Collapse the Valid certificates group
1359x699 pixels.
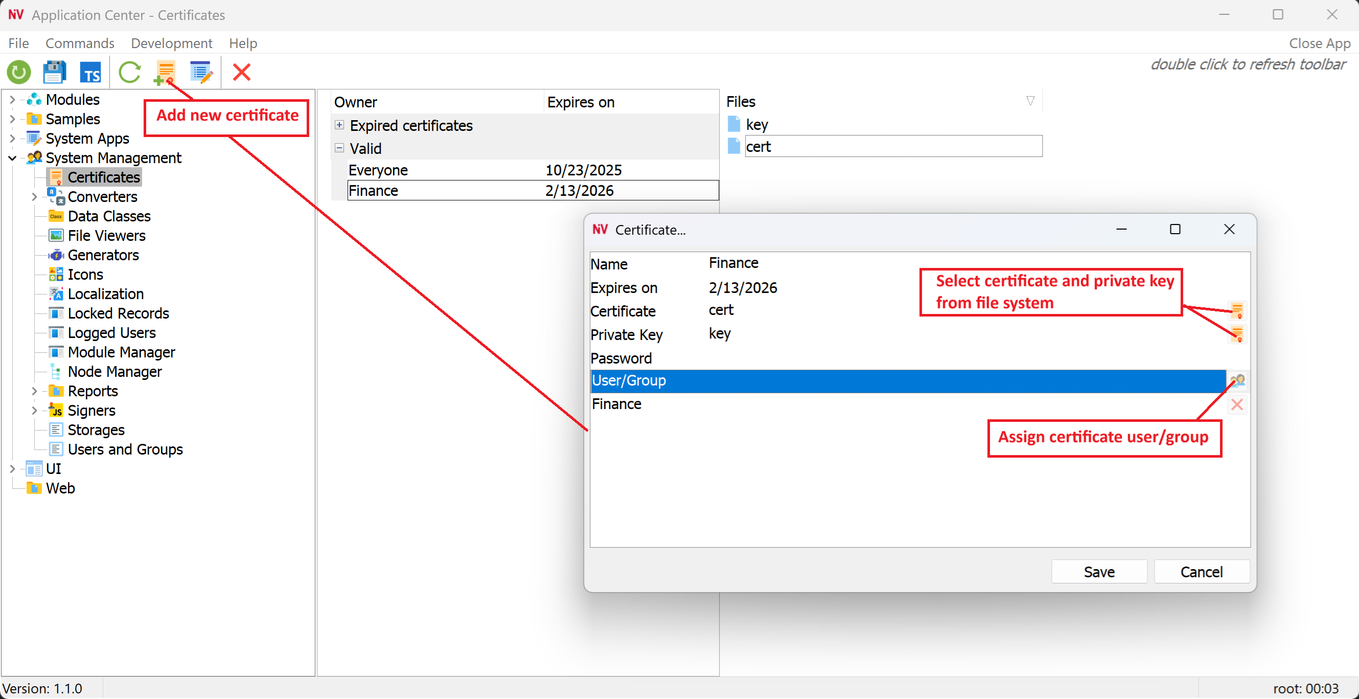339,148
